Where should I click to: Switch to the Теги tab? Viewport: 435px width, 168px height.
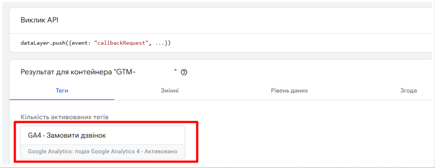[62, 91]
